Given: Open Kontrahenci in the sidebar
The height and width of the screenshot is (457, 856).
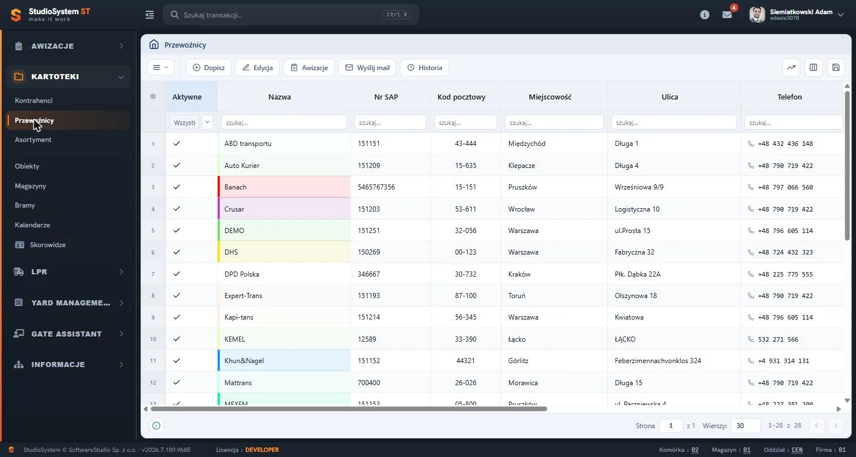Looking at the screenshot, I should point(33,101).
